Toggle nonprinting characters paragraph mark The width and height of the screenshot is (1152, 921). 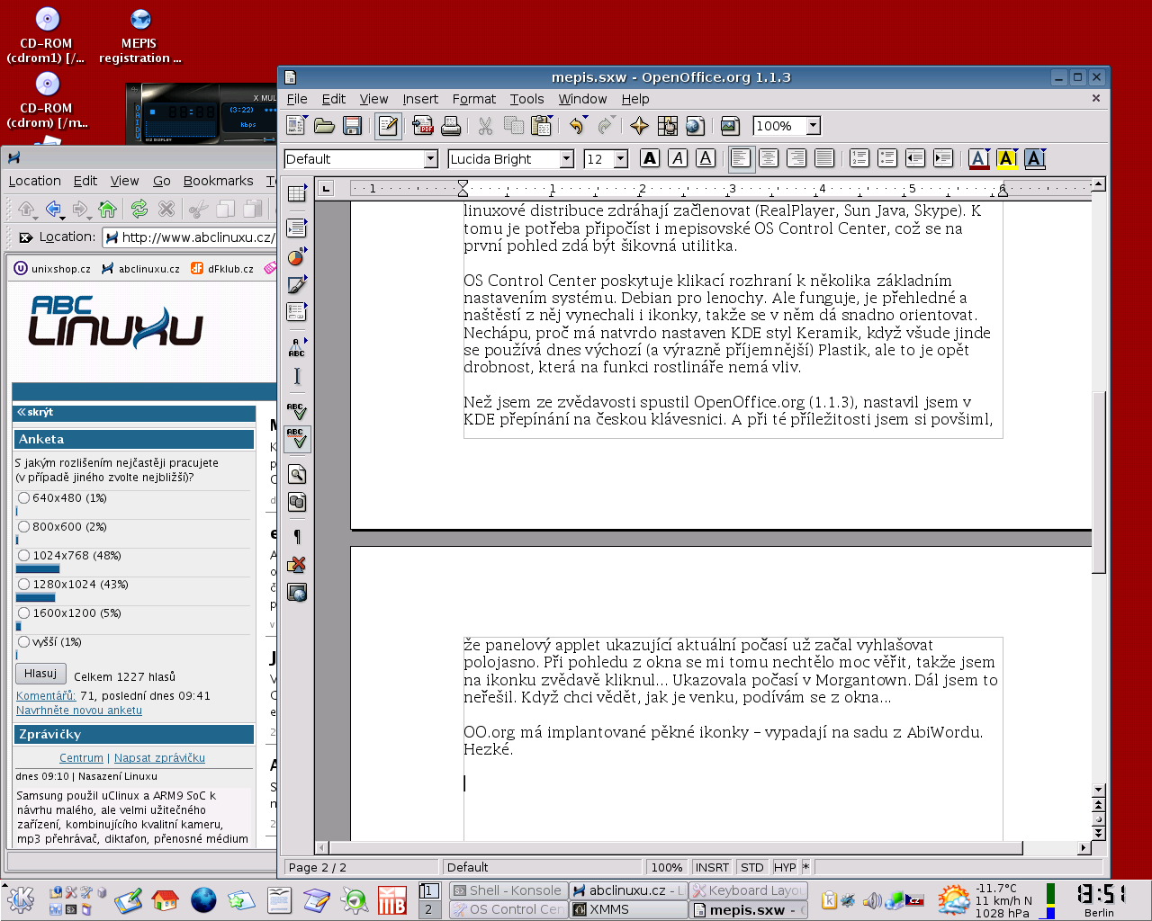tap(296, 536)
